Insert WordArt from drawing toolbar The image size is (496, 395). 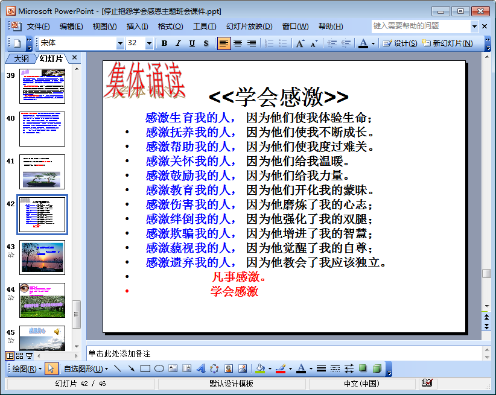point(200,368)
